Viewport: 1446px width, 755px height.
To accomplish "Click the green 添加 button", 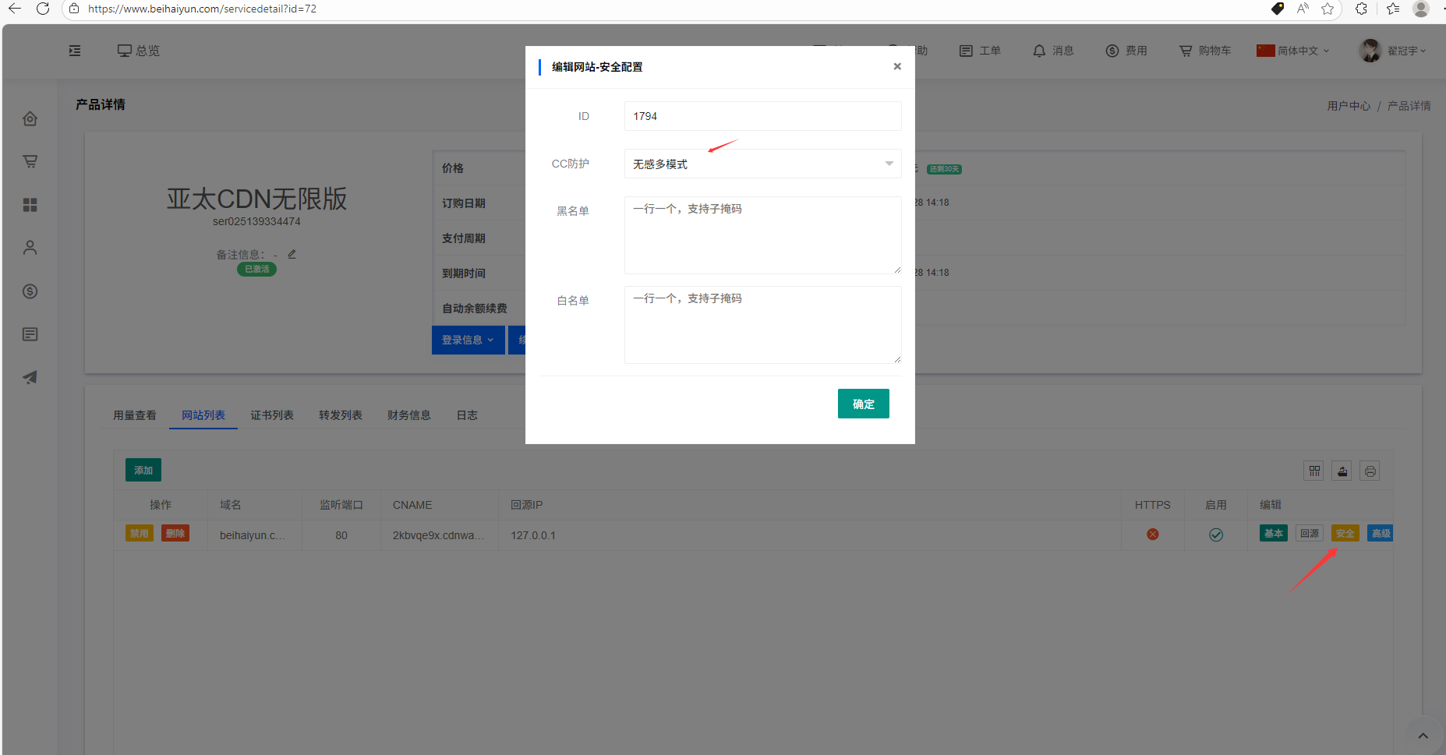I will (x=143, y=470).
